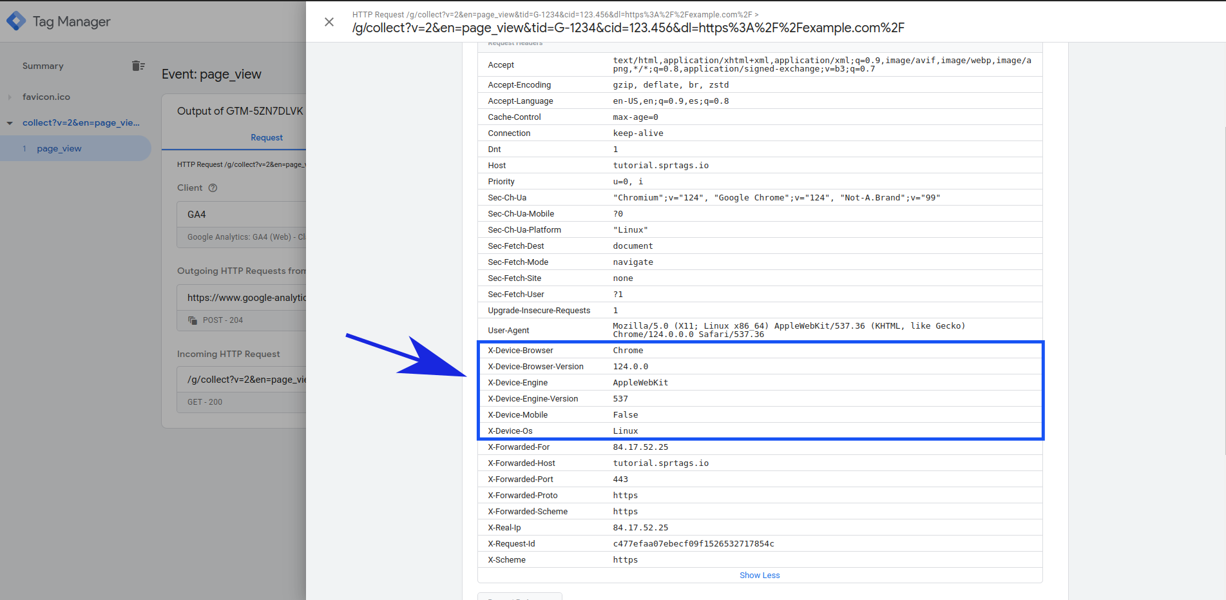The image size is (1226, 600).
Task: Click the copy icon next to POST - 204
Action: (193, 320)
